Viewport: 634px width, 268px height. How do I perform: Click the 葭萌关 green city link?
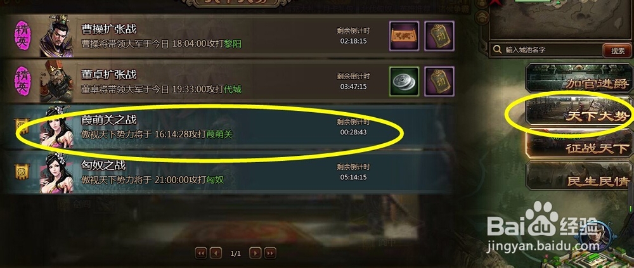point(219,134)
